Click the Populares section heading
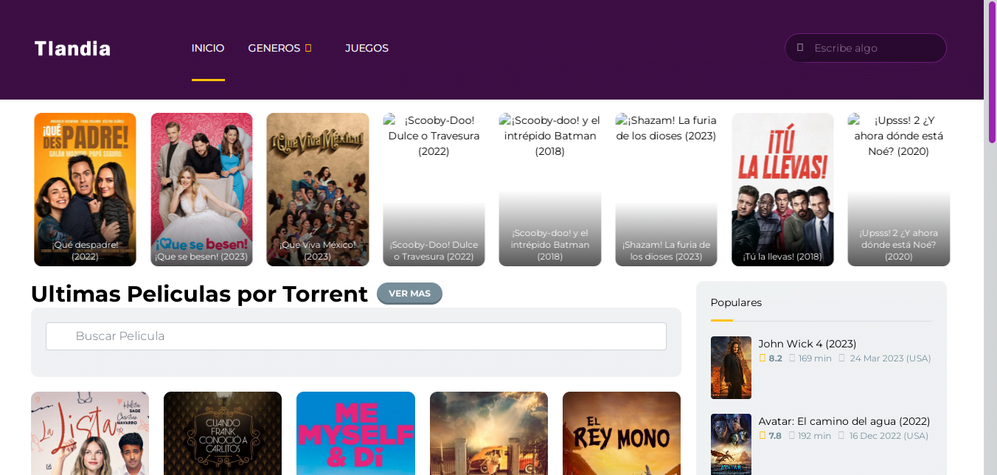This screenshot has width=997, height=475. 736,302
